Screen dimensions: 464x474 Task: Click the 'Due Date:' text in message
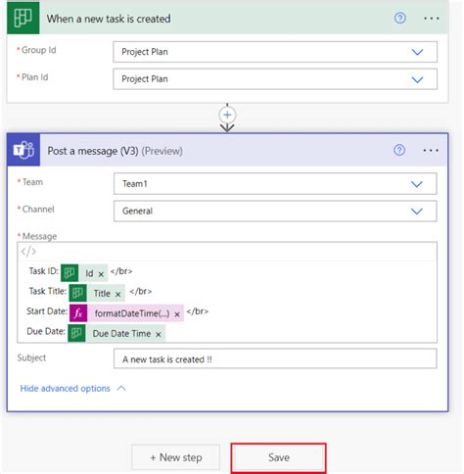click(46, 331)
